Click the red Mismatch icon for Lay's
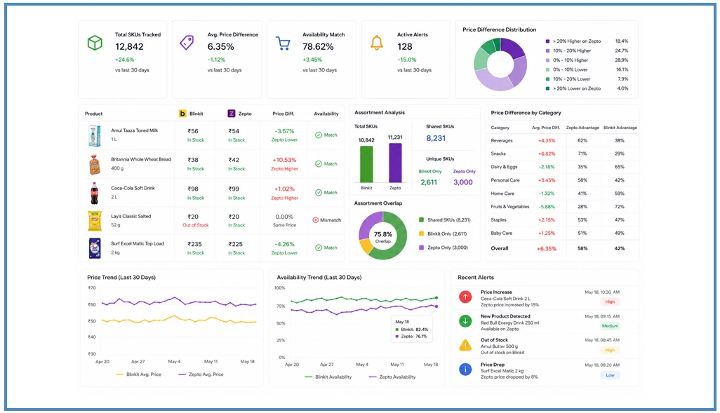The height and width of the screenshot is (413, 720). click(x=316, y=220)
